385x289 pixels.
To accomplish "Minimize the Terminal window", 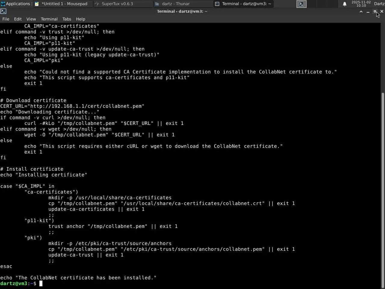I will tap(368, 11).
